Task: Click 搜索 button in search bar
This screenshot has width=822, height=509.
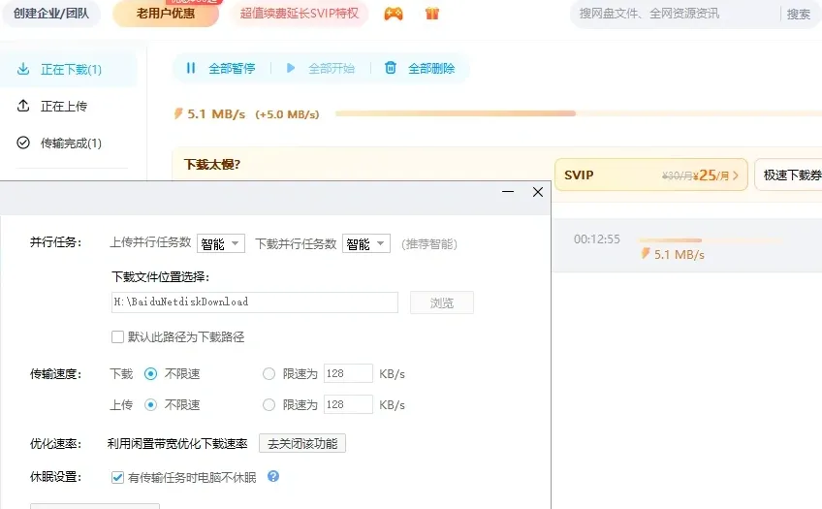Action: click(x=799, y=15)
